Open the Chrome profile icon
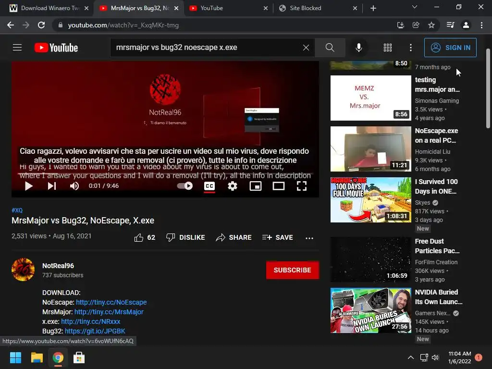 pos(466,25)
